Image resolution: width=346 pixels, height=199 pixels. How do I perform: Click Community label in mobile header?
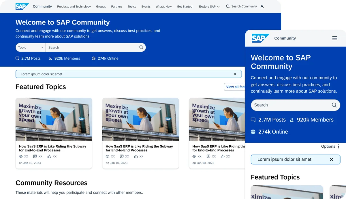tap(285, 38)
